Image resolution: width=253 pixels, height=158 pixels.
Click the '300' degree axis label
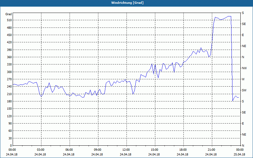pos(9,72)
